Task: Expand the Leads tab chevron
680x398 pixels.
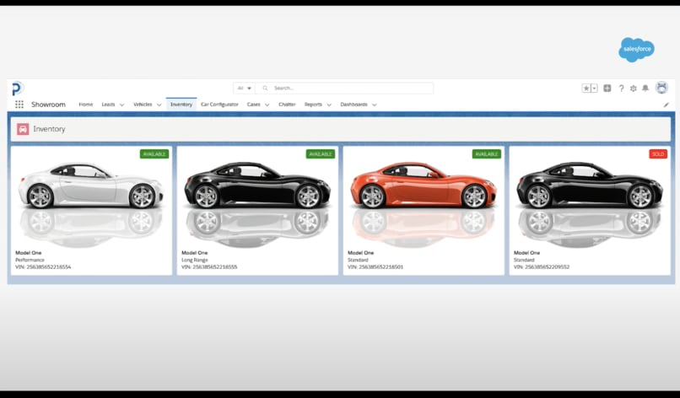Action: (x=121, y=105)
